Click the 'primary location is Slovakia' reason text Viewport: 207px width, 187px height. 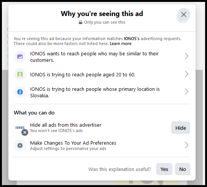pos(95,92)
